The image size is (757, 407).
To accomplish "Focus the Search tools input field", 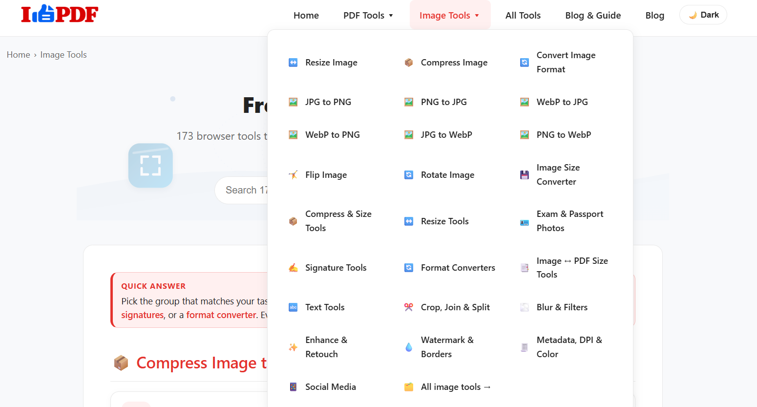I will 242,190.
